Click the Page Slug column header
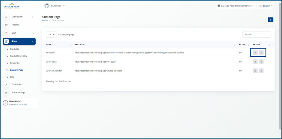The height and width of the screenshot is (139, 282). (x=80, y=45)
